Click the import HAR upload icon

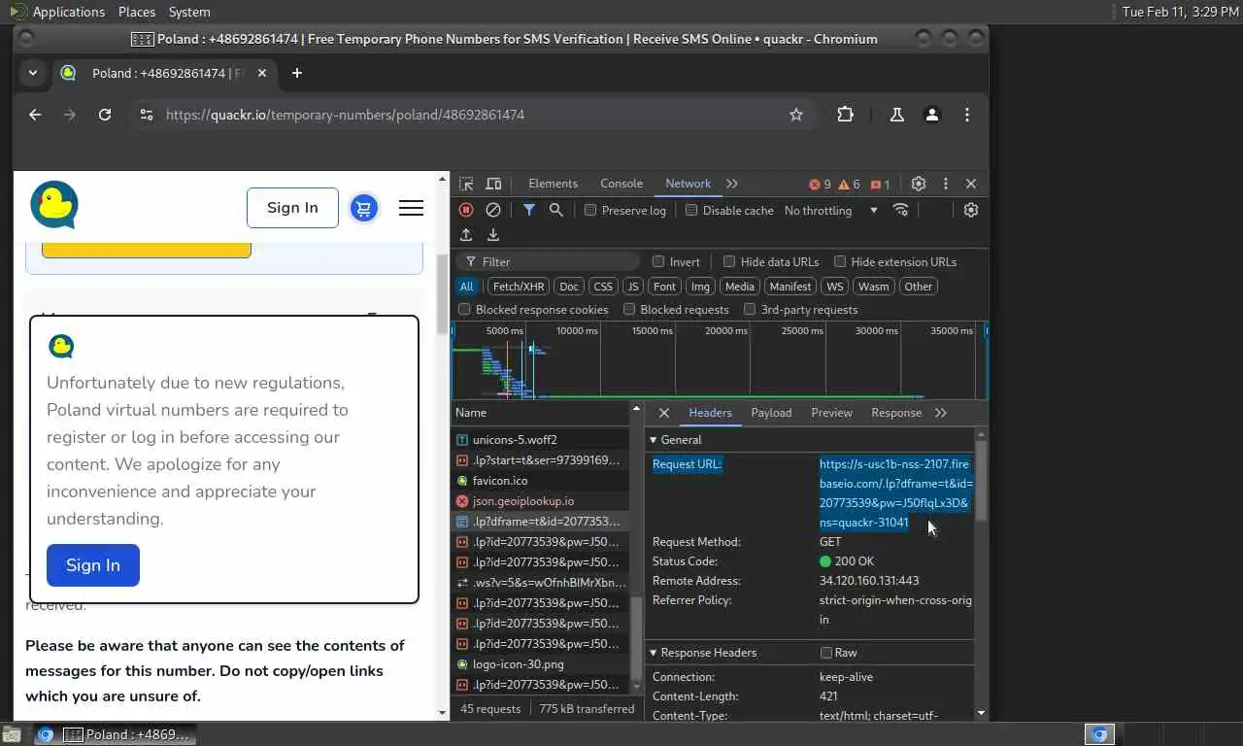click(466, 235)
